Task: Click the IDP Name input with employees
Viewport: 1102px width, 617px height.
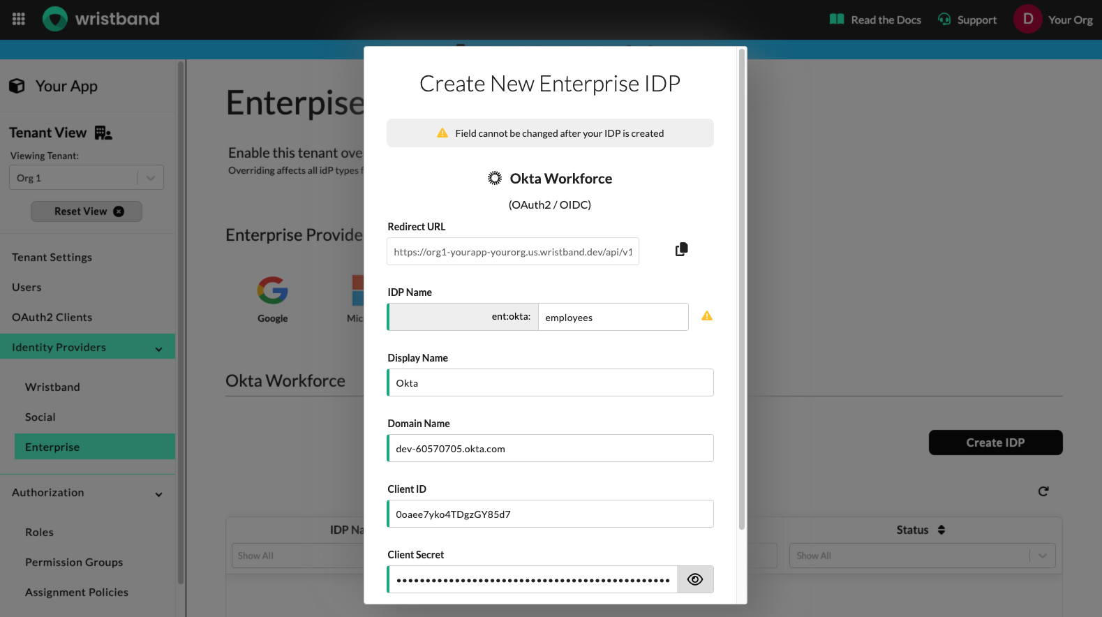Action: (613, 317)
